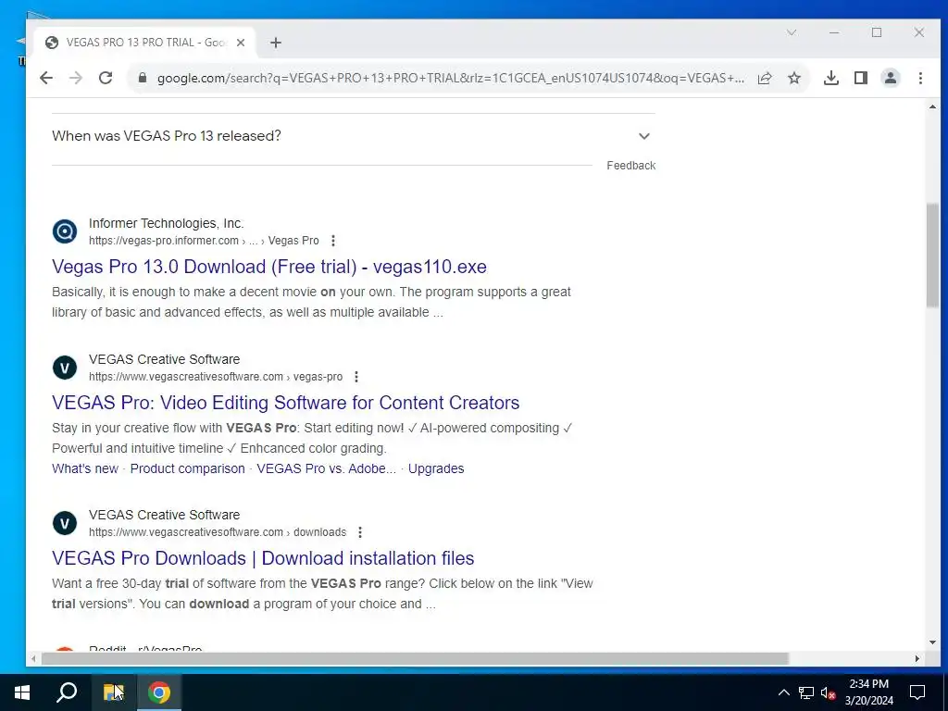Open the tab search chevron in title bar

[x=792, y=32]
